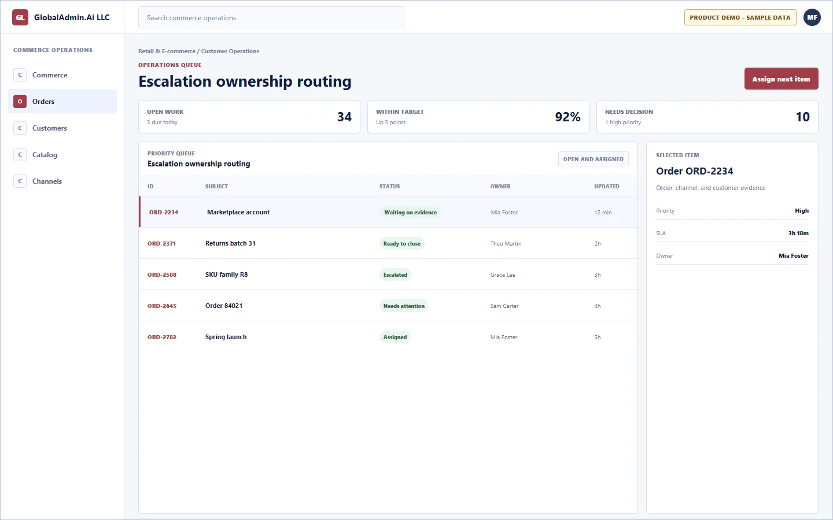
Task: Click the Channels sidebar letter icon
Action: [20, 181]
